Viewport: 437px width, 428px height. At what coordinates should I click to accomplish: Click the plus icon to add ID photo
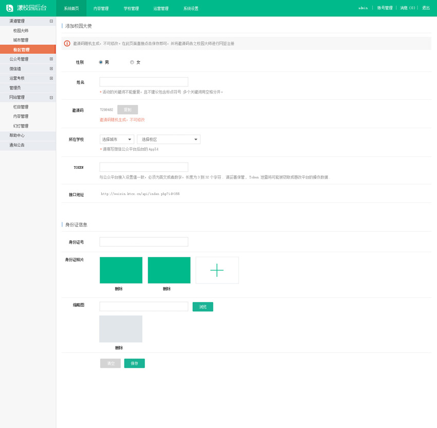coord(217,270)
